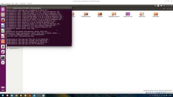Open the Устройства menu in VirtualBox

23,4
